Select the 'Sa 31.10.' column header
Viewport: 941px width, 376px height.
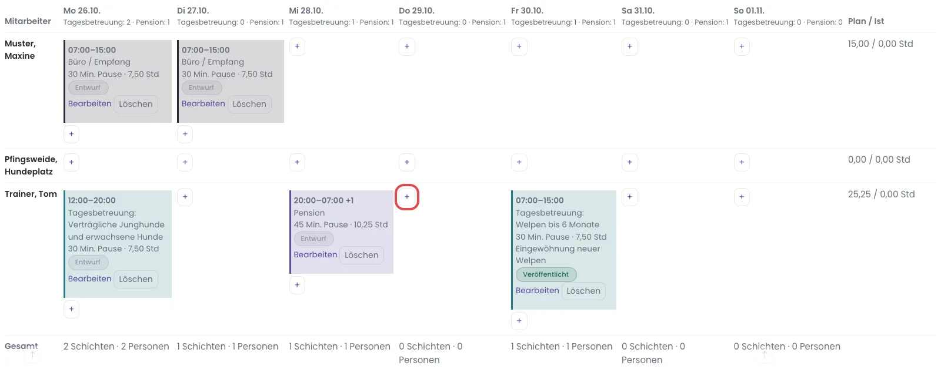tap(638, 11)
